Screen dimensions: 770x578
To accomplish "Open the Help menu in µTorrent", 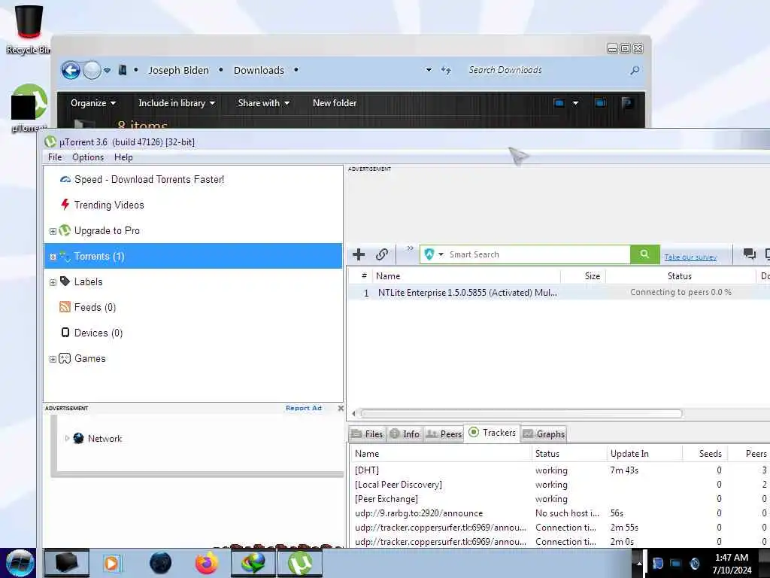I will tap(123, 157).
